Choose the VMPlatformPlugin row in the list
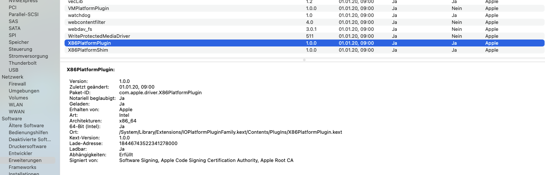This screenshot has width=545, height=175. [89, 8]
